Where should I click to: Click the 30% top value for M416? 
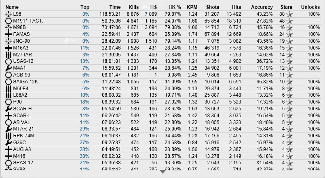pyautogui.click(x=84, y=156)
